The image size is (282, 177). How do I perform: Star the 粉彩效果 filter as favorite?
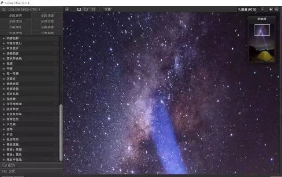(4, 89)
